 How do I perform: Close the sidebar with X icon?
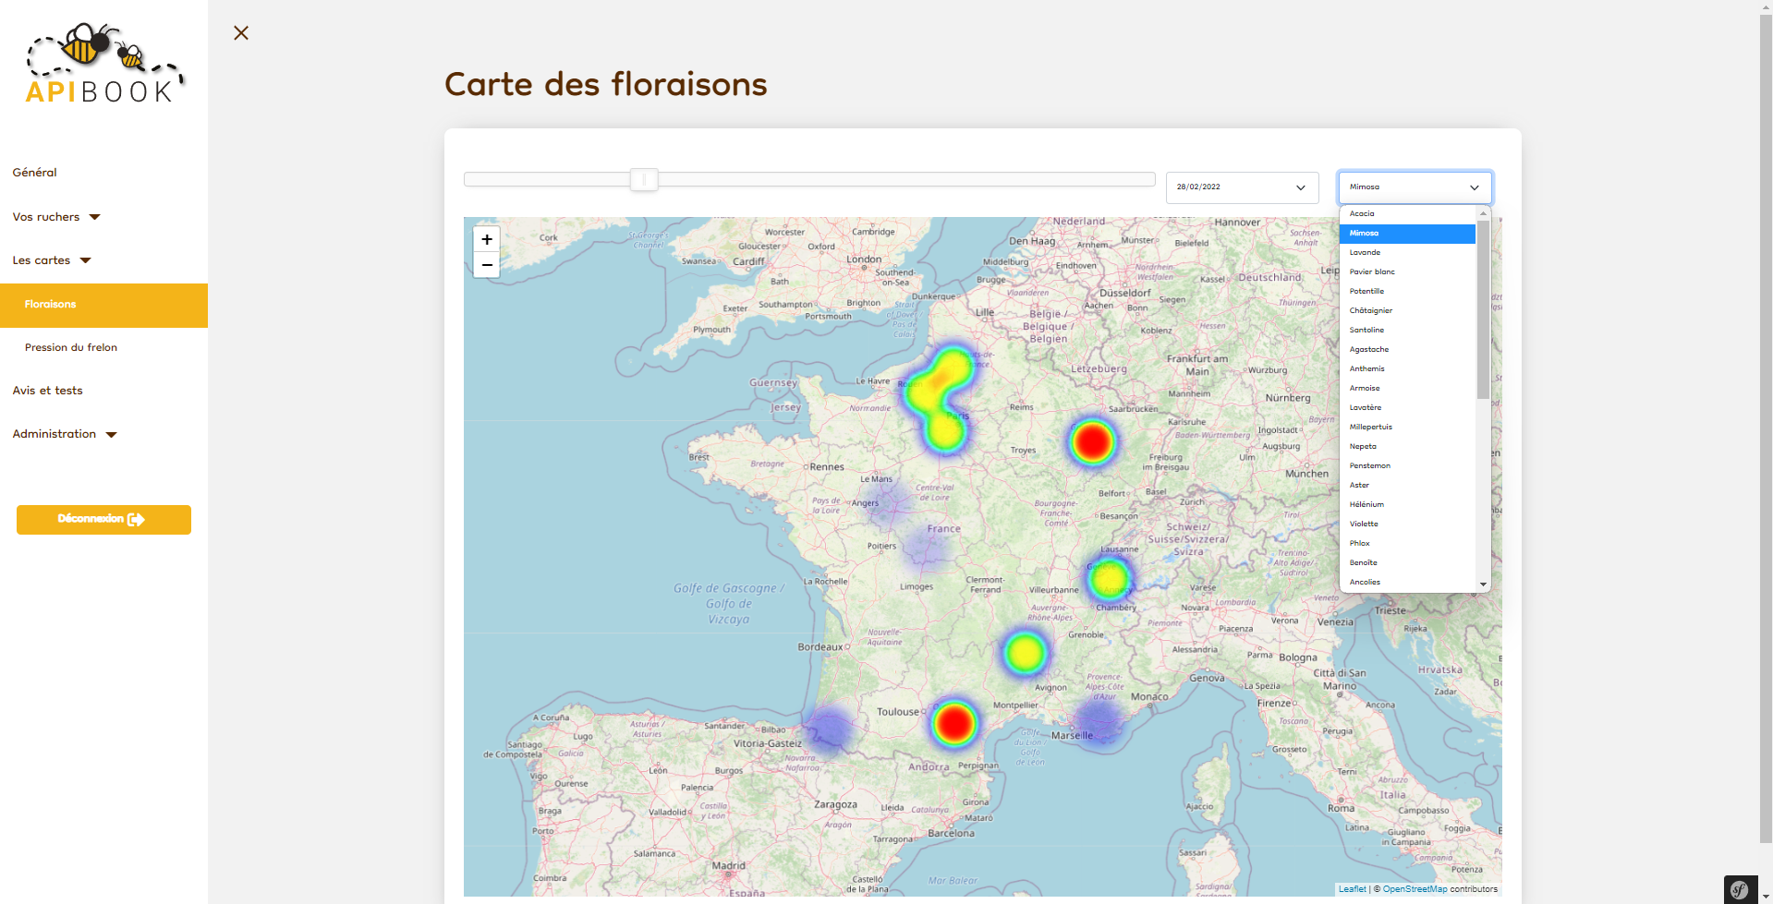click(241, 33)
